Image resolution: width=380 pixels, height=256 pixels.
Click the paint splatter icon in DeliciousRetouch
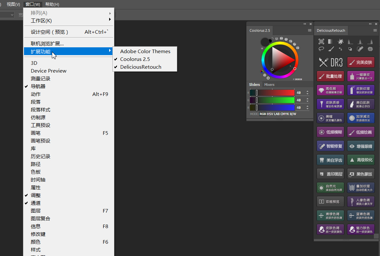[340, 41]
